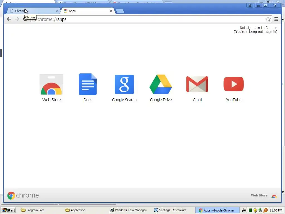285x214 pixels.
Task: Launch the Google Drive app
Action: tap(161, 84)
